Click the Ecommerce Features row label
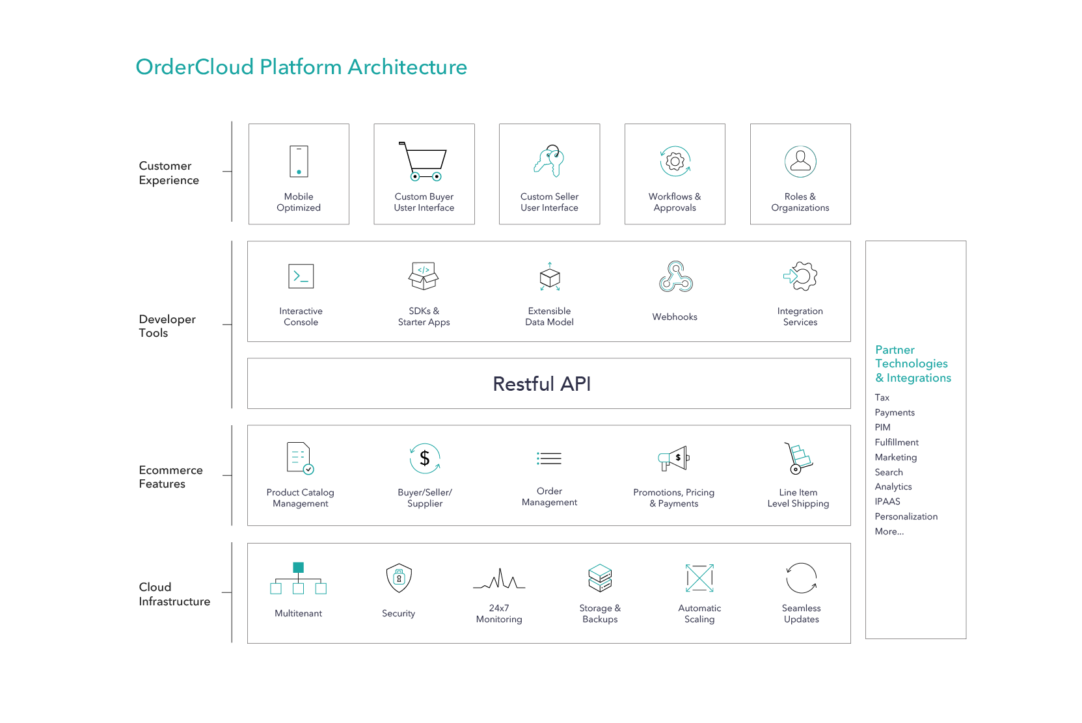Screen dimensions: 1082x723 [171, 477]
